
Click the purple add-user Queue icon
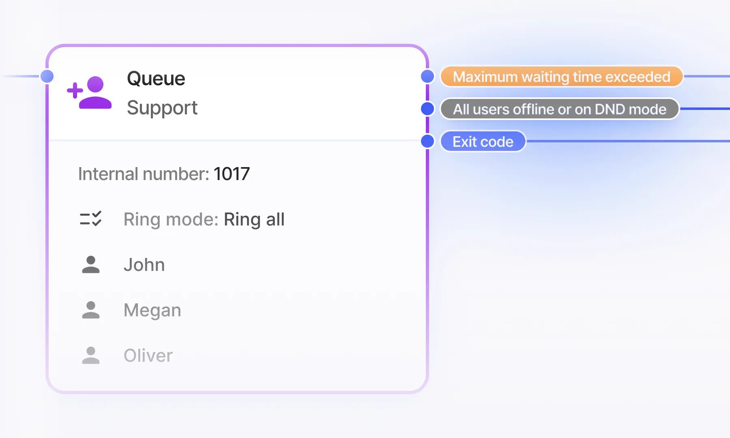[x=89, y=92]
